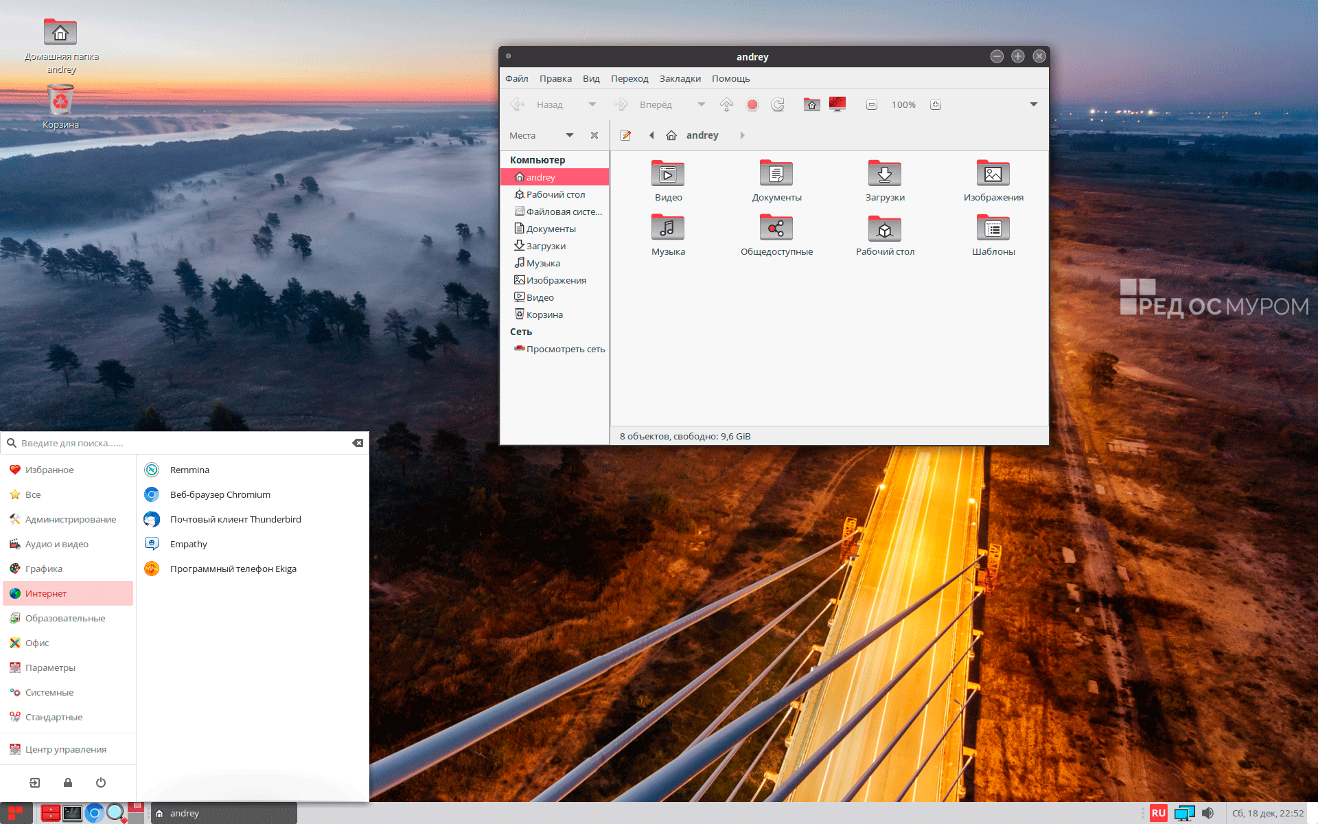1318x824 pixels.
Task: Click the Computer toolbar icon
Action: (837, 104)
